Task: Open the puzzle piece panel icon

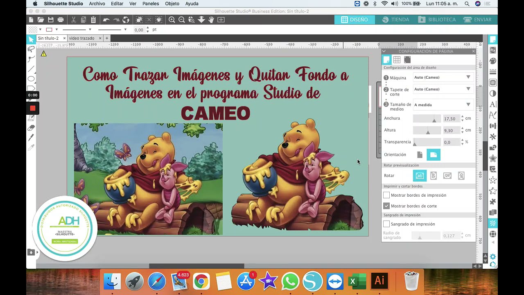Action: [x=493, y=202]
